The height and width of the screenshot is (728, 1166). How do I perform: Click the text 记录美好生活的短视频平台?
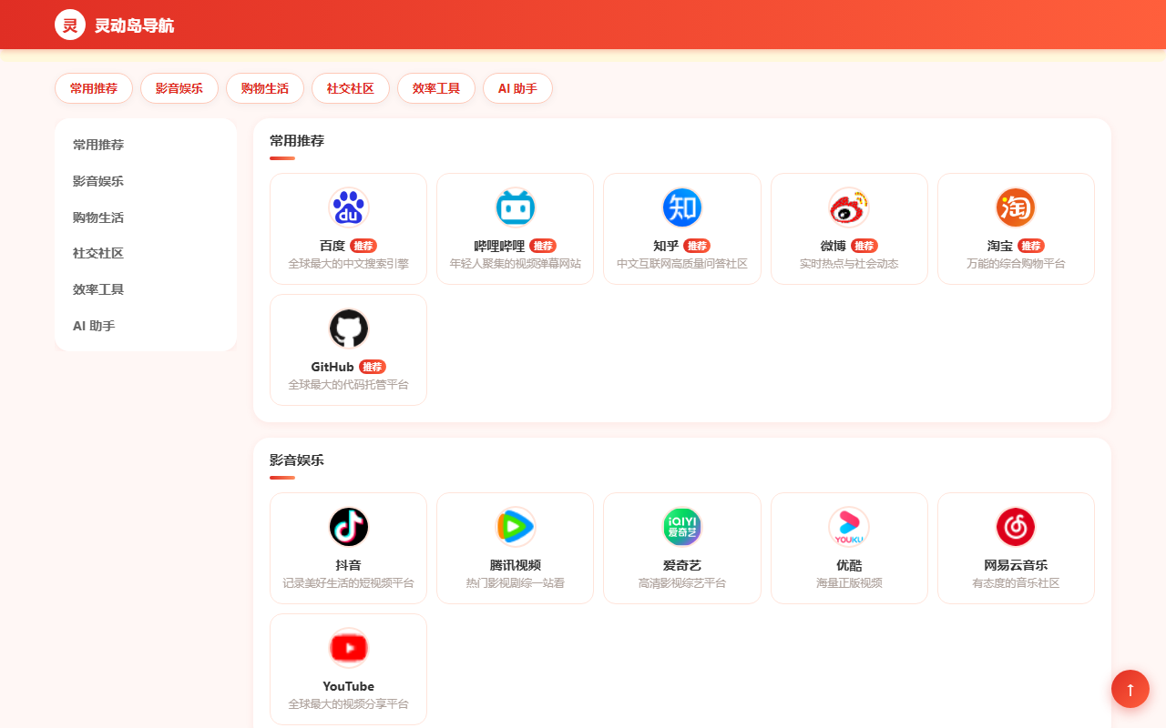(348, 583)
